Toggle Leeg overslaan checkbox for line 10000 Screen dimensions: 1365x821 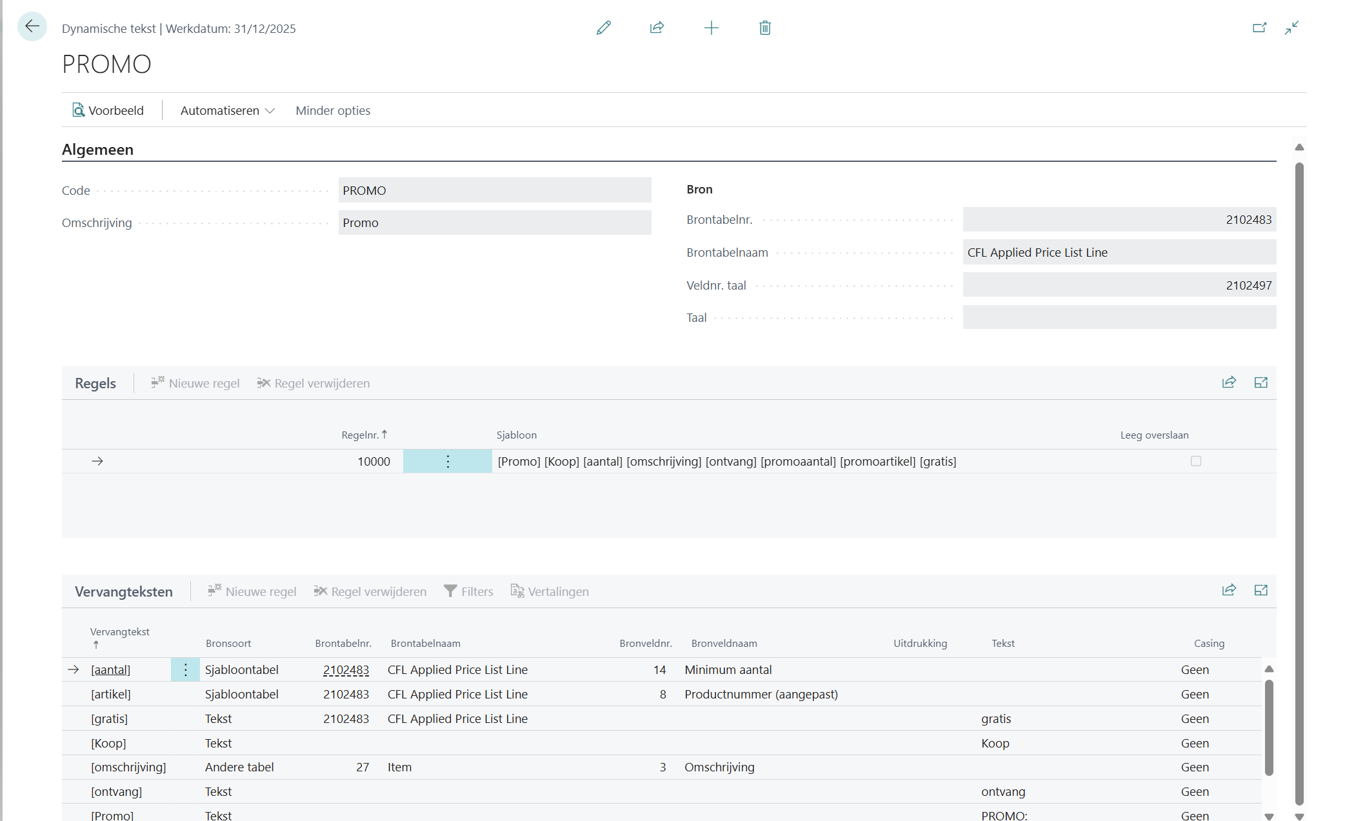coord(1195,461)
